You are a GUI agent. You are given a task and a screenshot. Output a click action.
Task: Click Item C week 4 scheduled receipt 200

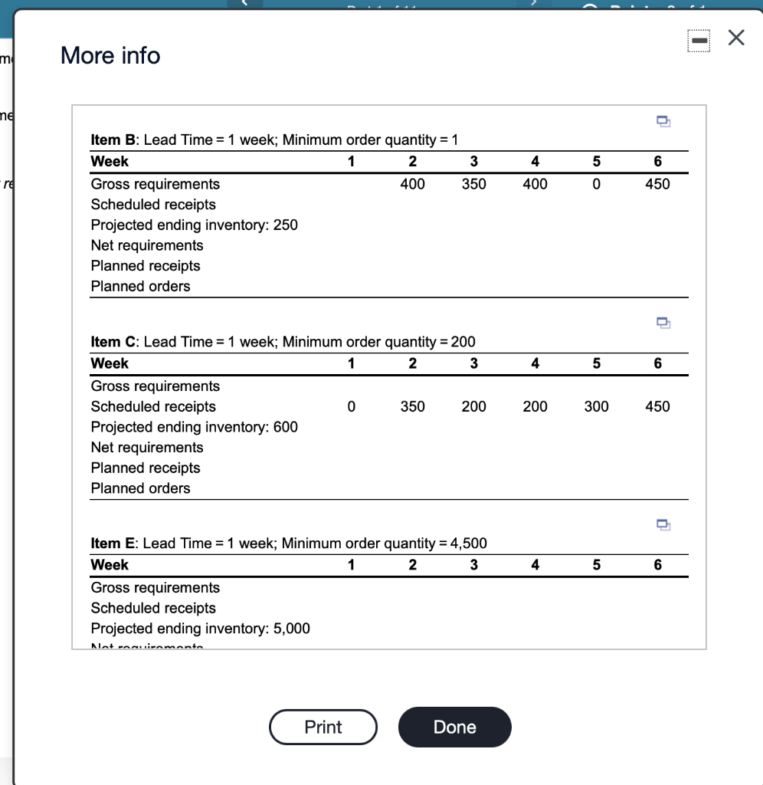pos(535,406)
